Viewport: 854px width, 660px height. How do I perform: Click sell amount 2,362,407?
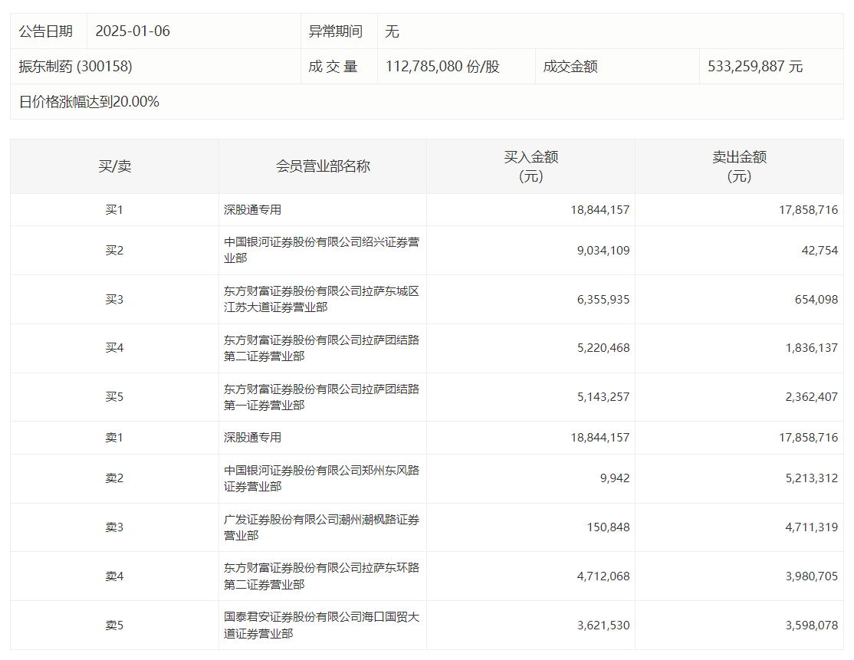812,396
